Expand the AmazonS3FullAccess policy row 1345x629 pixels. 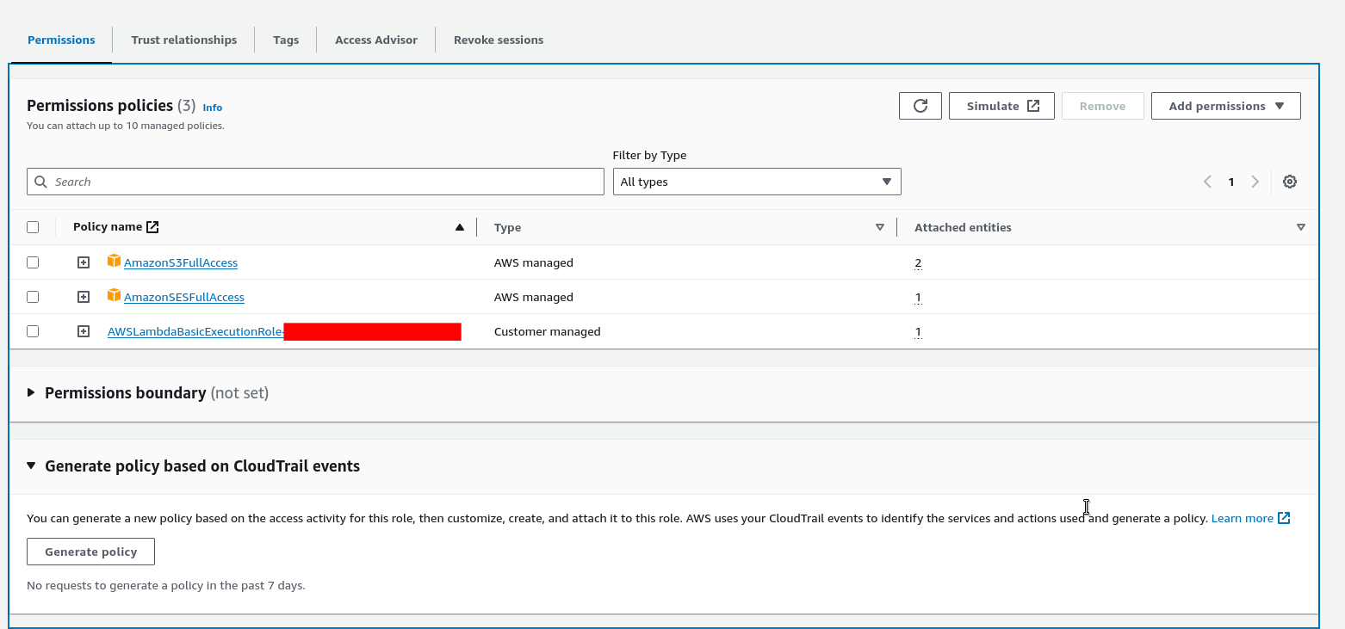84,262
